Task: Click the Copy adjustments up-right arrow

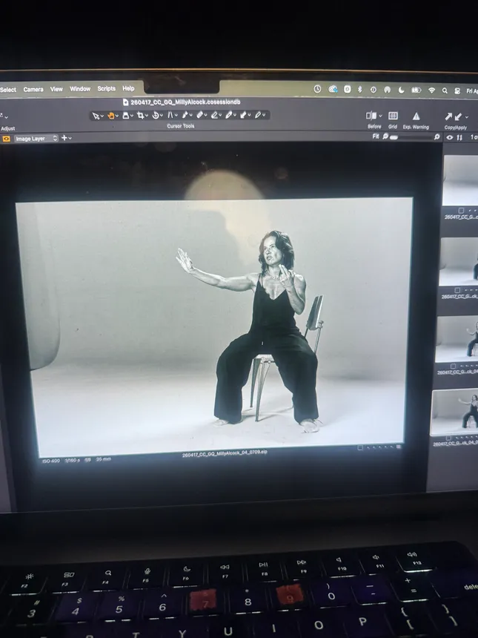Action: coord(448,116)
